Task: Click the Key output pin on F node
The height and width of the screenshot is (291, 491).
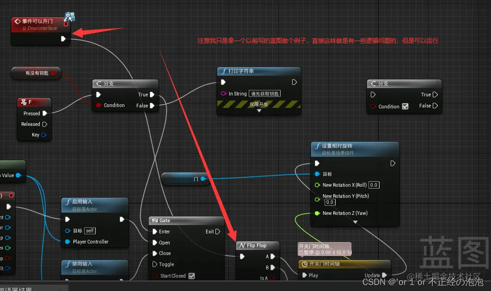Action: click(44, 135)
